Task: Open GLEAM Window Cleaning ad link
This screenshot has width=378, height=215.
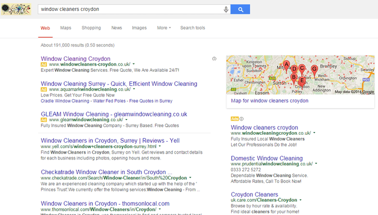Action: click(x=114, y=114)
